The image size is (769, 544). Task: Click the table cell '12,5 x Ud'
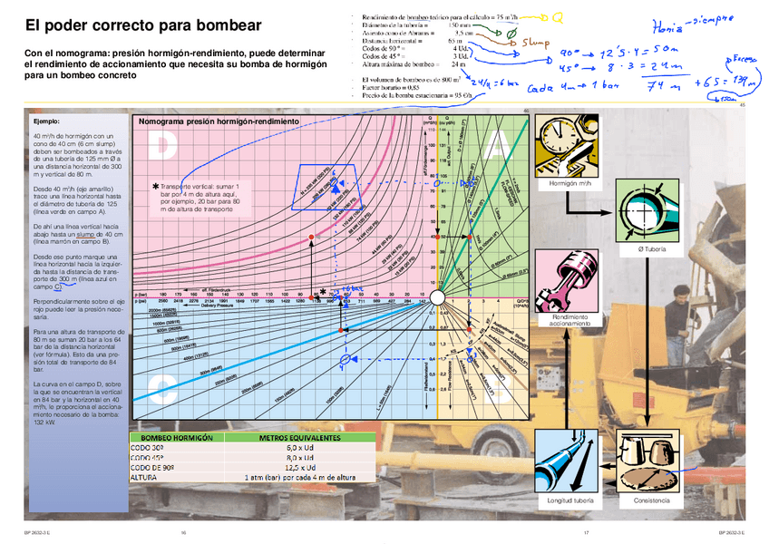pyautogui.click(x=299, y=468)
